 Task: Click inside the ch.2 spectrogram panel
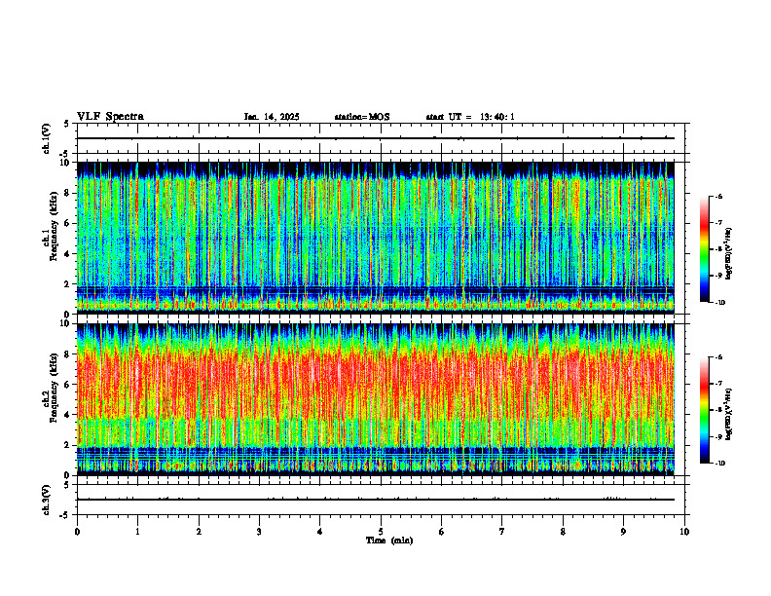point(376,399)
